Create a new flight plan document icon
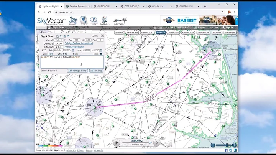The width and height of the screenshot is (276, 155). (x=58, y=36)
